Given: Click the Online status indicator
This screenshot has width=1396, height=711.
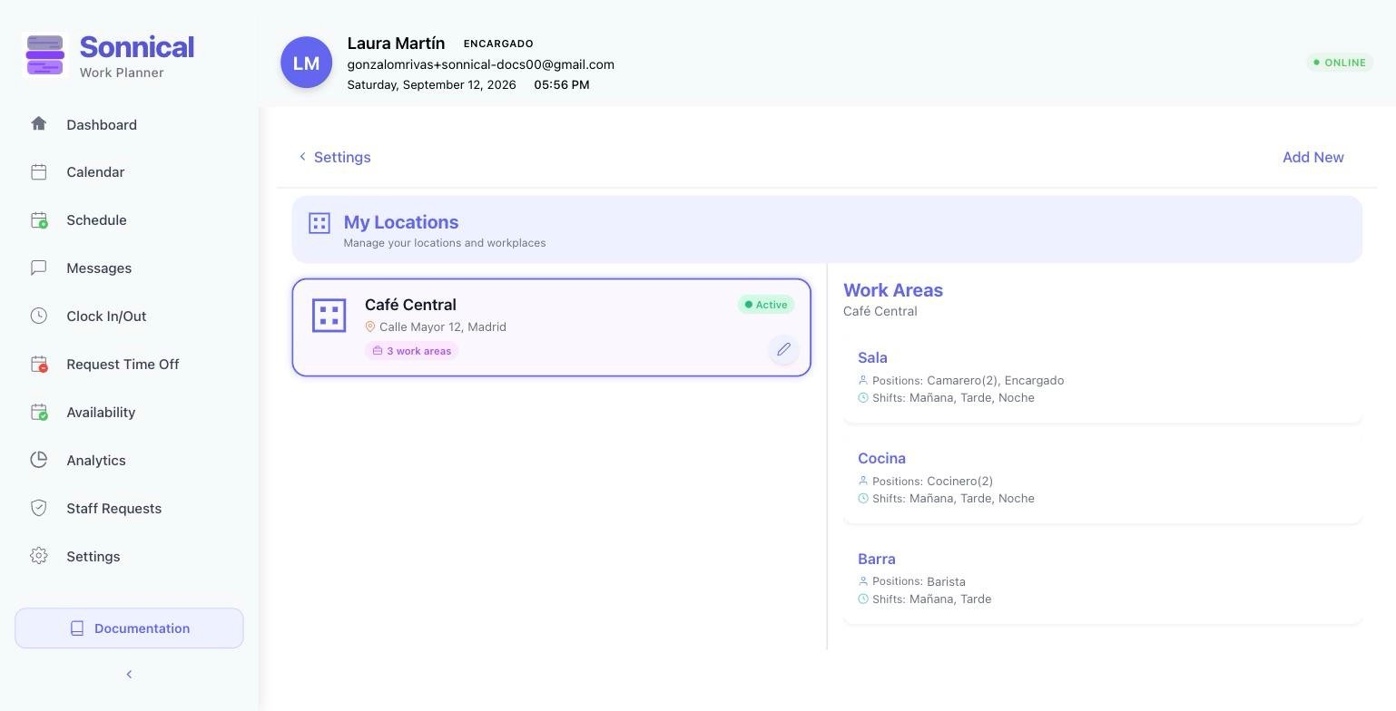Looking at the screenshot, I should (x=1340, y=63).
